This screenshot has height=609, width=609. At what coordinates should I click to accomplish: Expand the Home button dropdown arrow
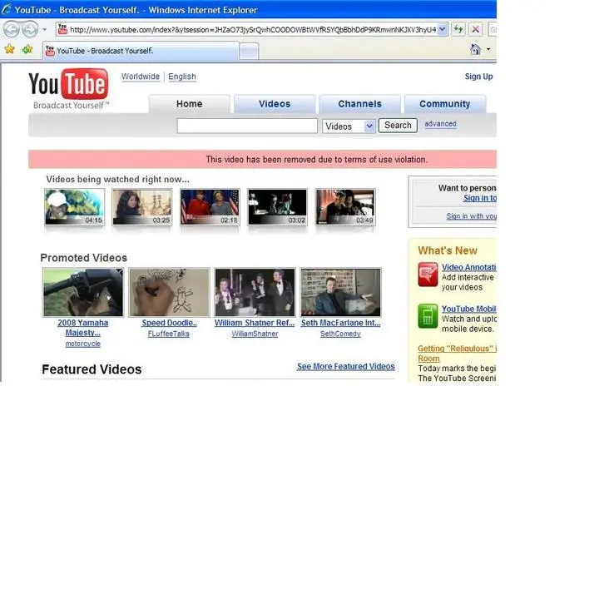(x=488, y=49)
